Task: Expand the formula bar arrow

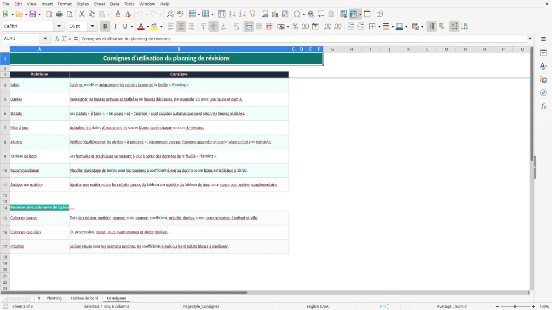Action: click(x=530, y=39)
